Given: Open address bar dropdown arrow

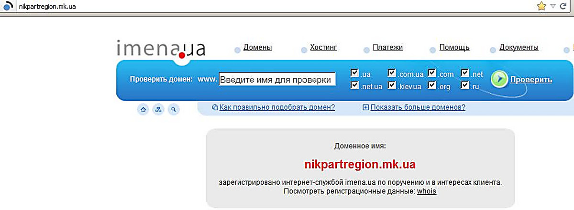Looking at the screenshot, I should pos(553,6).
